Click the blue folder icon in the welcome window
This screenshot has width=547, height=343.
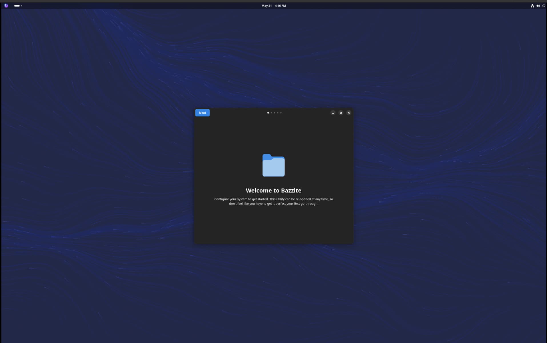click(274, 165)
